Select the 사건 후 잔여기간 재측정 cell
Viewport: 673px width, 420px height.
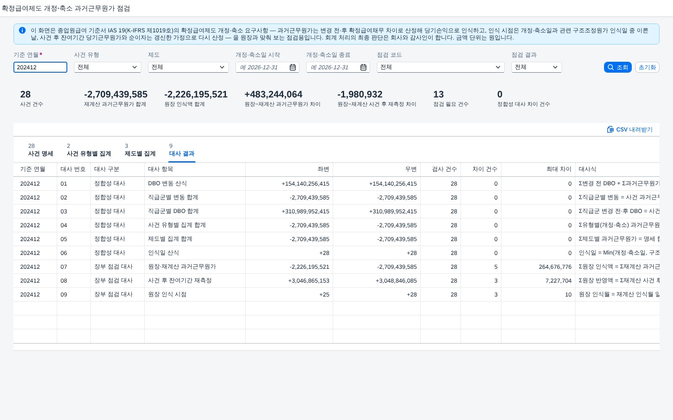click(x=195, y=281)
